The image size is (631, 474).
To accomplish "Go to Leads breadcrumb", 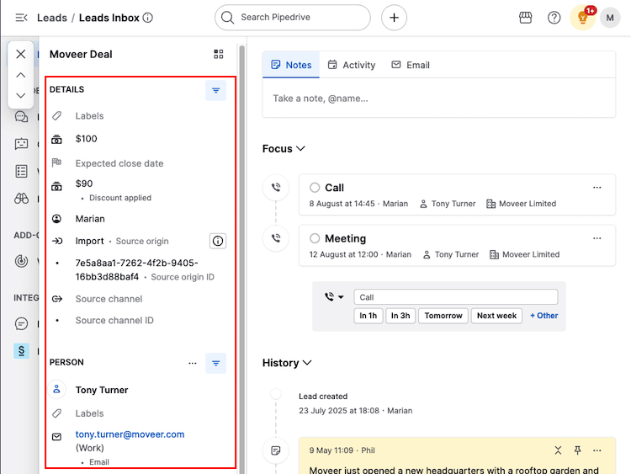I will click(52, 18).
